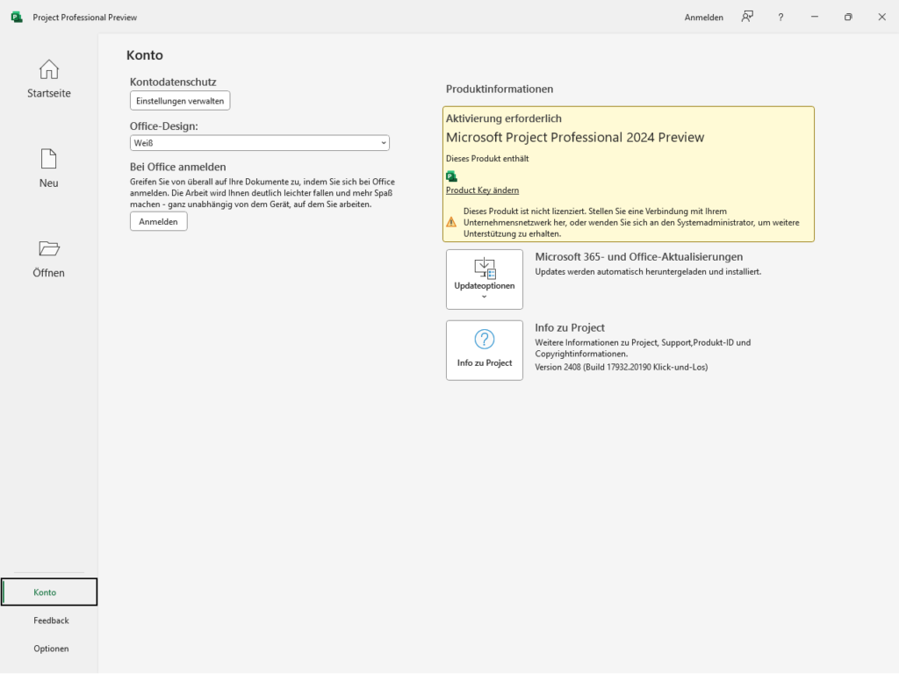Click the Project logo in title bar
The width and height of the screenshot is (899, 674).
[17, 18]
